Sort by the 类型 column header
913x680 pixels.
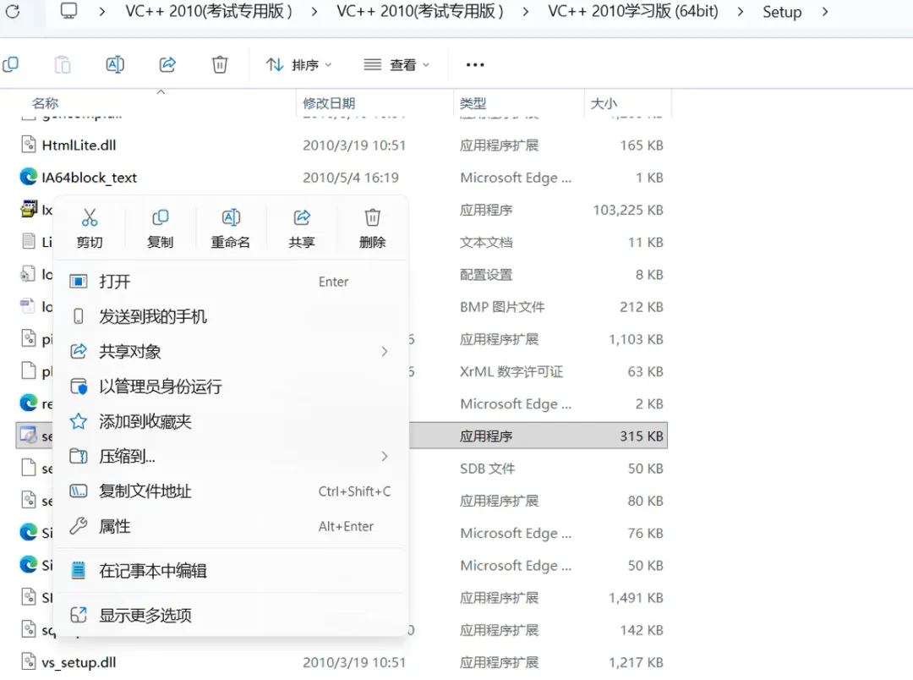click(x=473, y=103)
